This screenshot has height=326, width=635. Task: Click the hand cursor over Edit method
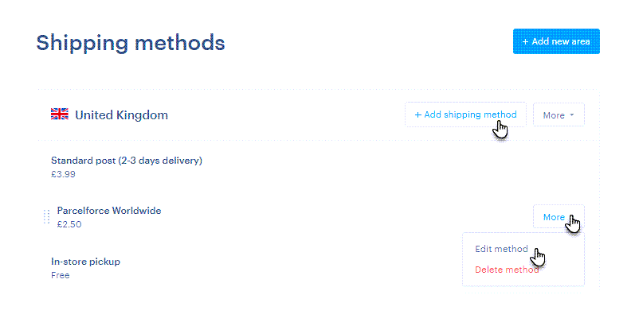(x=539, y=257)
